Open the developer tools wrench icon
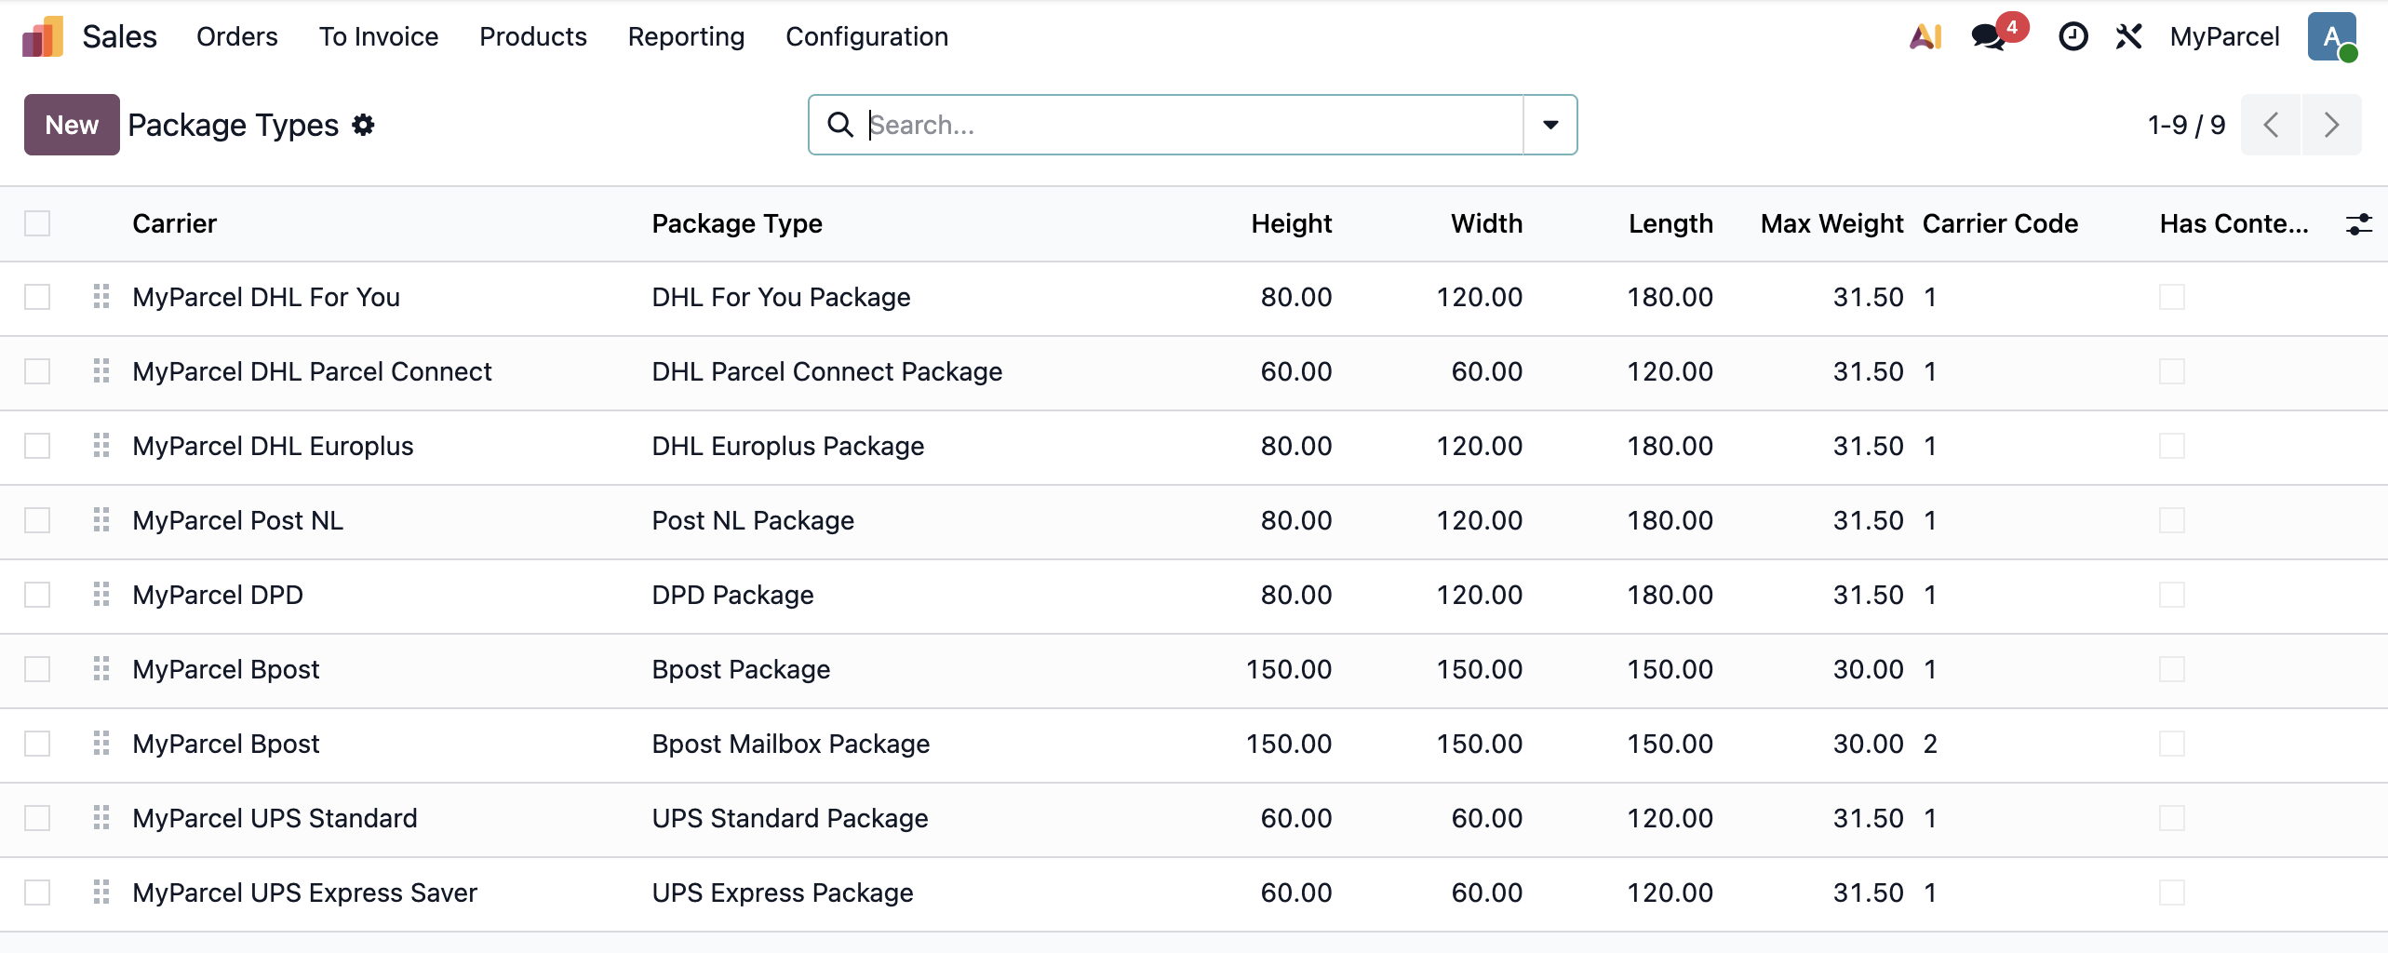The image size is (2388, 953). point(2128,36)
